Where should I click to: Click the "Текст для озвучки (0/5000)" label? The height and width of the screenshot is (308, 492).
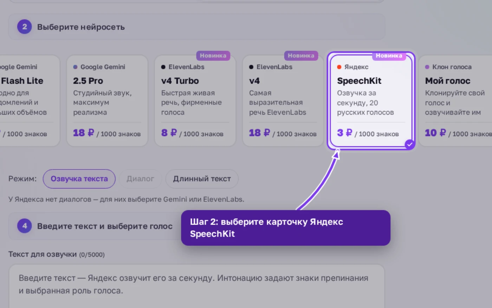click(57, 254)
